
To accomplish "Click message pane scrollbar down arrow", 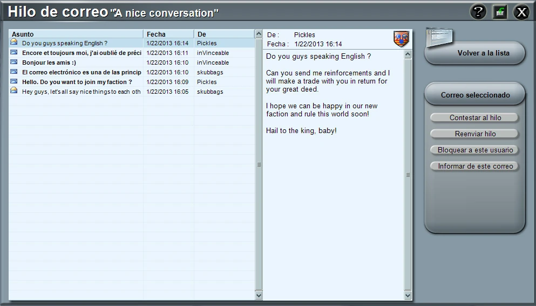I will 408,295.
